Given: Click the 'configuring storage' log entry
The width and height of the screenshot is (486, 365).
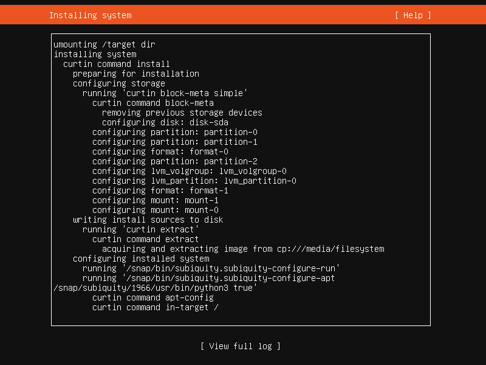Looking at the screenshot, I should point(119,83).
